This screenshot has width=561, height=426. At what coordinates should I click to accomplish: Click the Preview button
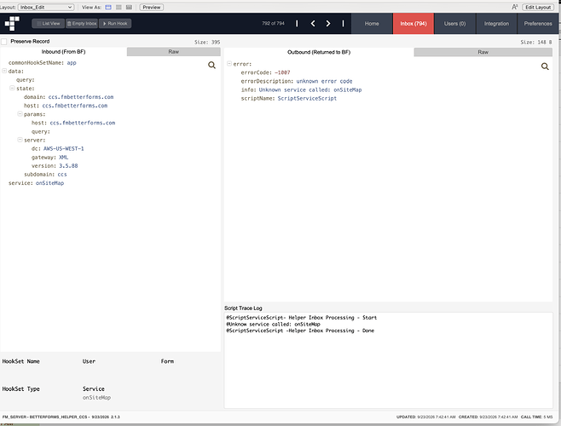152,7
